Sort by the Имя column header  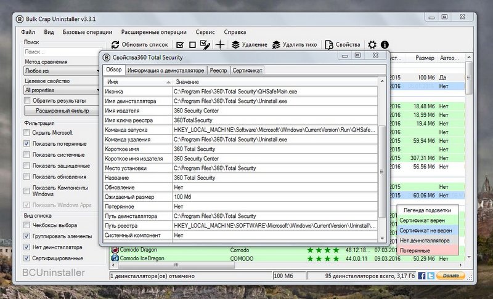click(137, 82)
